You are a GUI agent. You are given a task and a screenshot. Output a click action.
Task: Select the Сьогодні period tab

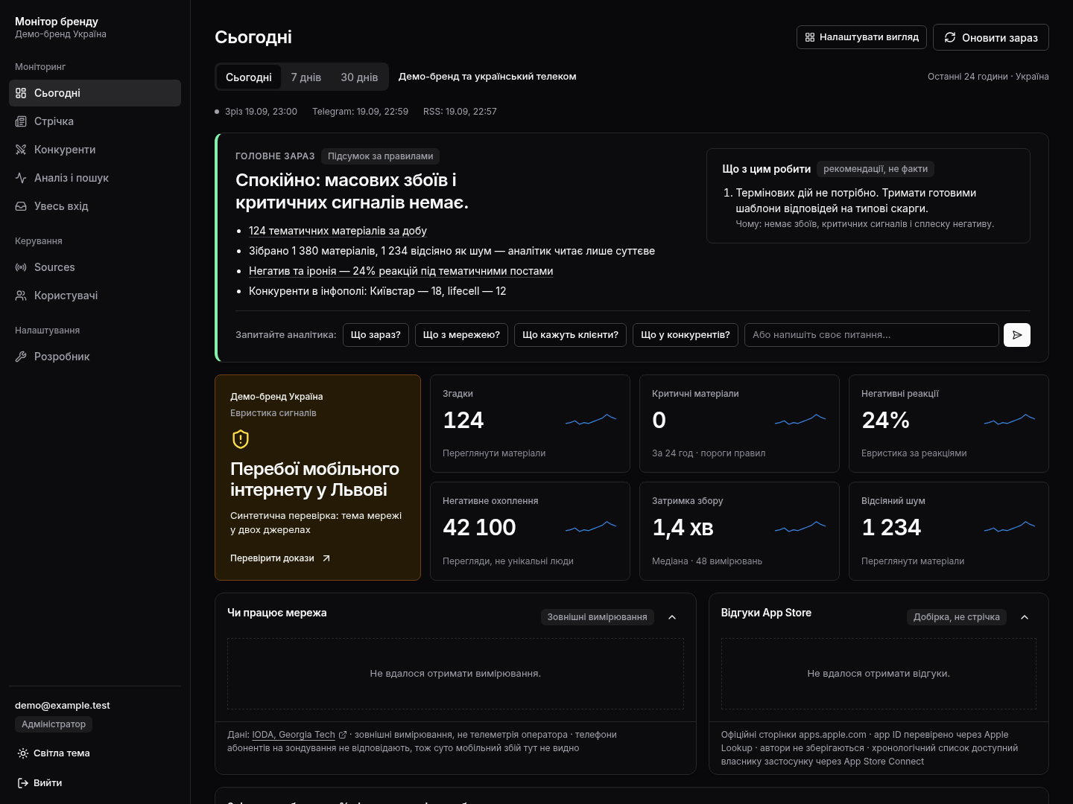(249, 77)
